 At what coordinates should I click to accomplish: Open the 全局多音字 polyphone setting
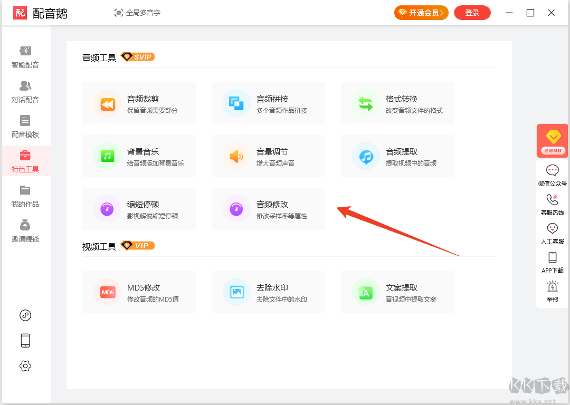[137, 13]
